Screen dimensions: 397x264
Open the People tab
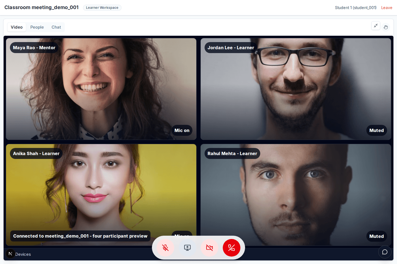[x=37, y=27]
